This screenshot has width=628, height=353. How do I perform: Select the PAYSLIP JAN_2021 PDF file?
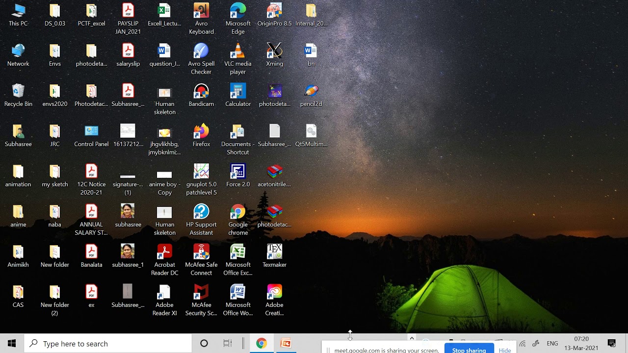click(x=128, y=19)
